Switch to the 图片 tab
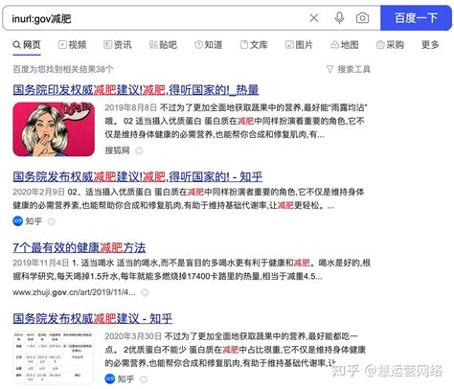454x389 pixels. pos(299,45)
